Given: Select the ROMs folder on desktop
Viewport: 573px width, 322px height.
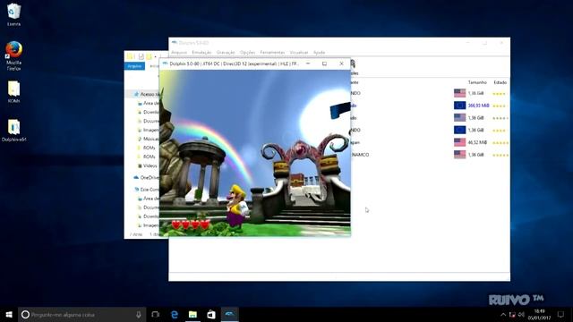Looking at the screenshot, I should (13, 91).
